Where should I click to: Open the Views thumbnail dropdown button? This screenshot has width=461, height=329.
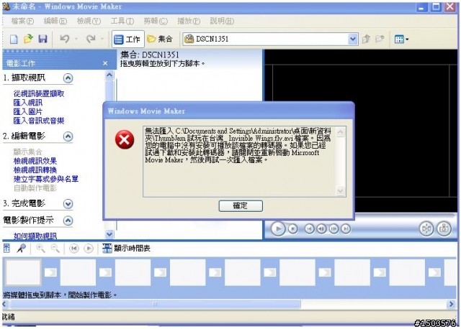point(401,40)
